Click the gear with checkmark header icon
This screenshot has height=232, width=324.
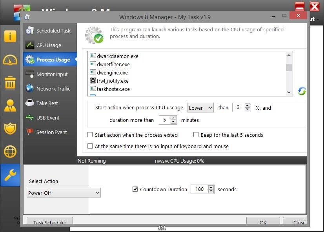[x=94, y=35]
